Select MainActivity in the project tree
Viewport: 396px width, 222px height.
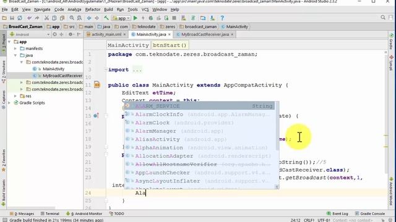click(54, 68)
